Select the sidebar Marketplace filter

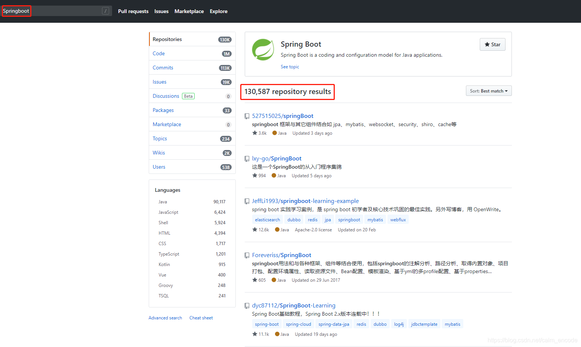pyautogui.click(x=192, y=124)
